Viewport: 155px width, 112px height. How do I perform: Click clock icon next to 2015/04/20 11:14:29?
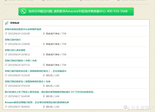click(x=6, y=75)
